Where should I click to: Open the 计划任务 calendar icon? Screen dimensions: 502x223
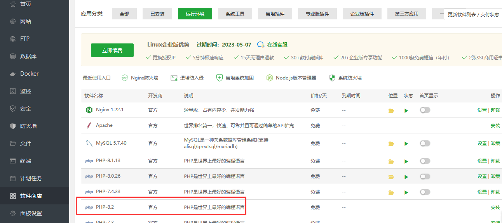coord(13,178)
